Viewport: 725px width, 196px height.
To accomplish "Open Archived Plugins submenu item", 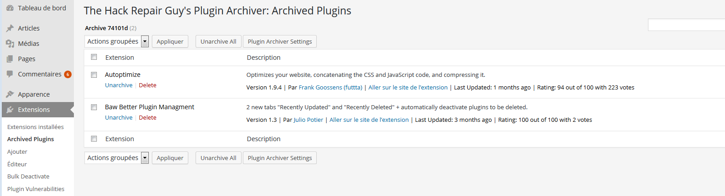I will pos(31,139).
